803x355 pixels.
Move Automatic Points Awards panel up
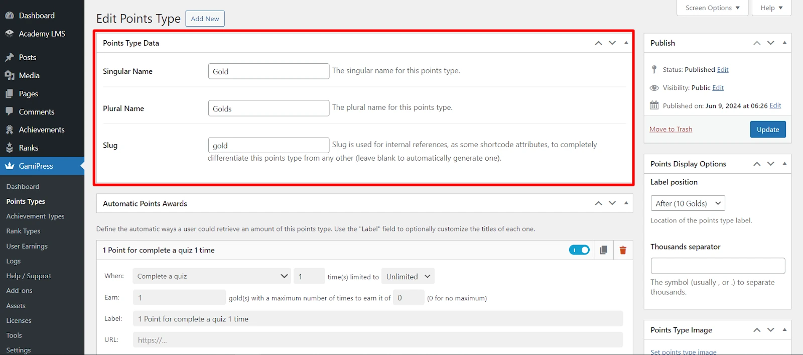pyautogui.click(x=598, y=203)
